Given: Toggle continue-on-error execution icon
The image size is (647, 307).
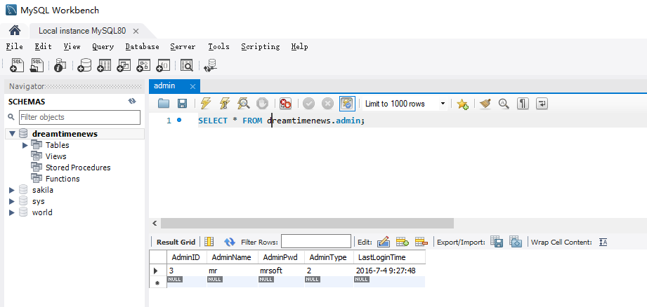Looking at the screenshot, I should [x=285, y=104].
